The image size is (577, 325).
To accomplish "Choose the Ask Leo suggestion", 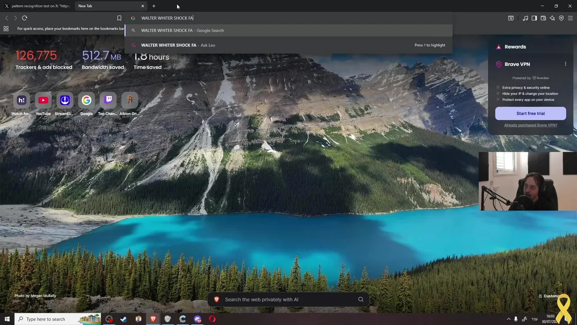I will [288, 45].
